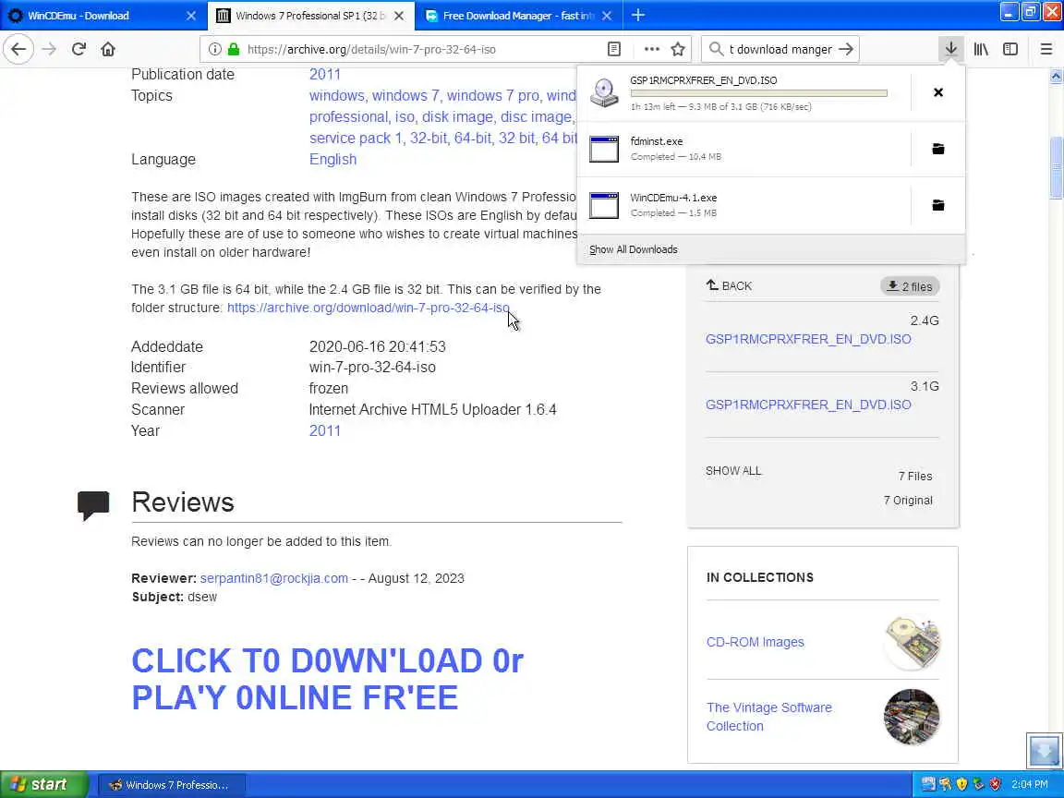Click the red shield tray icon
Screen dimensions: 1064x798
(x=995, y=784)
